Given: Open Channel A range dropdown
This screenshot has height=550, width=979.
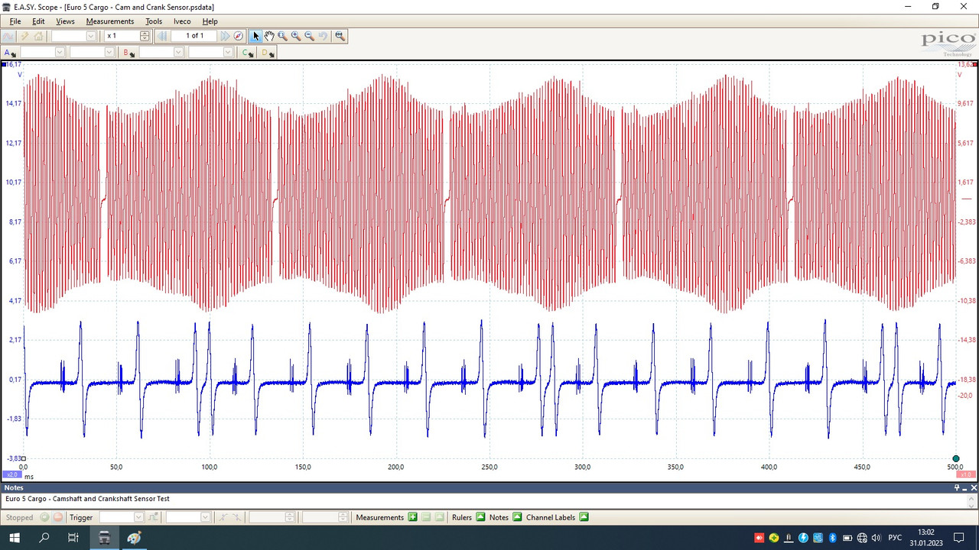Looking at the screenshot, I should (60, 53).
